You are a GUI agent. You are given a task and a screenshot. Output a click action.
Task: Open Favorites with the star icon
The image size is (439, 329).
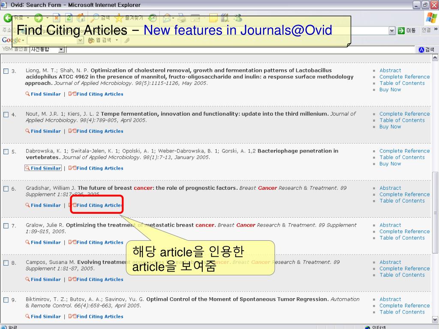pyautogui.click(x=119, y=18)
